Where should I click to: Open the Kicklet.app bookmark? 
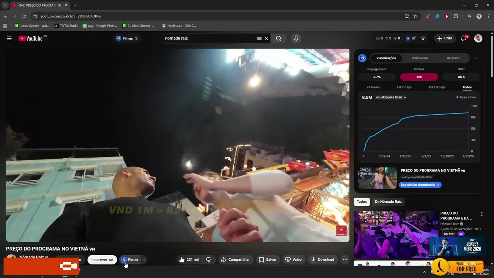coord(179,26)
